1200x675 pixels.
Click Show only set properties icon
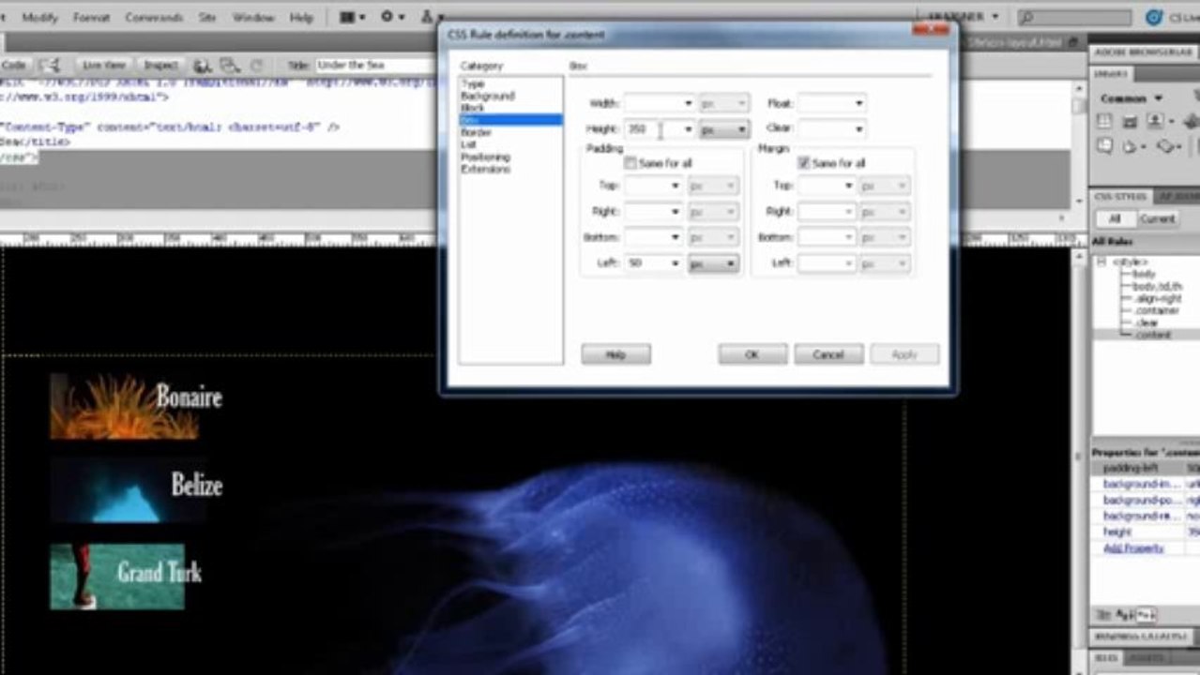(x=1147, y=615)
